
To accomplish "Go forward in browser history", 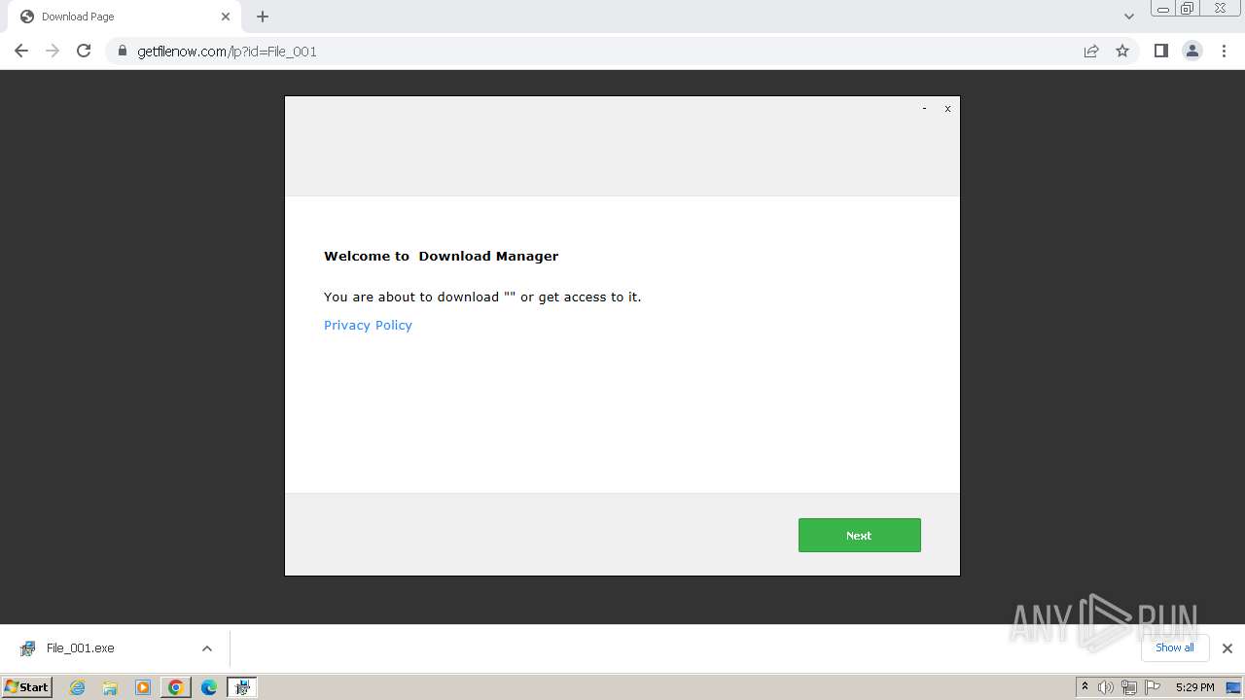I will click(x=53, y=51).
